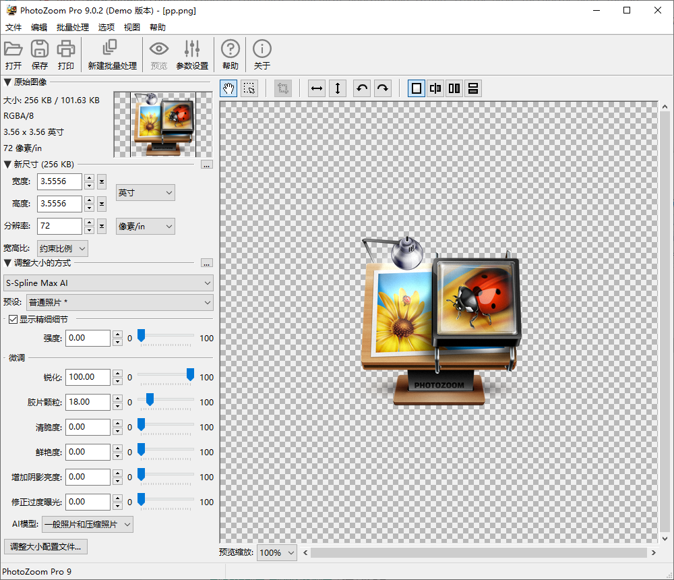The height and width of the screenshot is (580, 674).
Task: Select the hand pan tool
Action: pyautogui.click(x=228, y=88)
